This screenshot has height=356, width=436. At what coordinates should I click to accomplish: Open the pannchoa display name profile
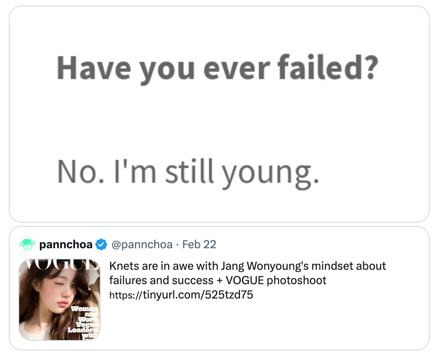click(66, 244)
